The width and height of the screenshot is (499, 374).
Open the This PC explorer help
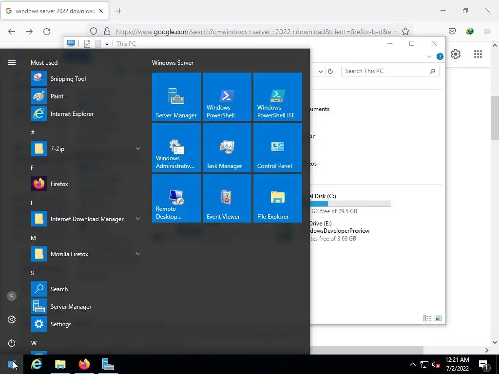[440, 56]
